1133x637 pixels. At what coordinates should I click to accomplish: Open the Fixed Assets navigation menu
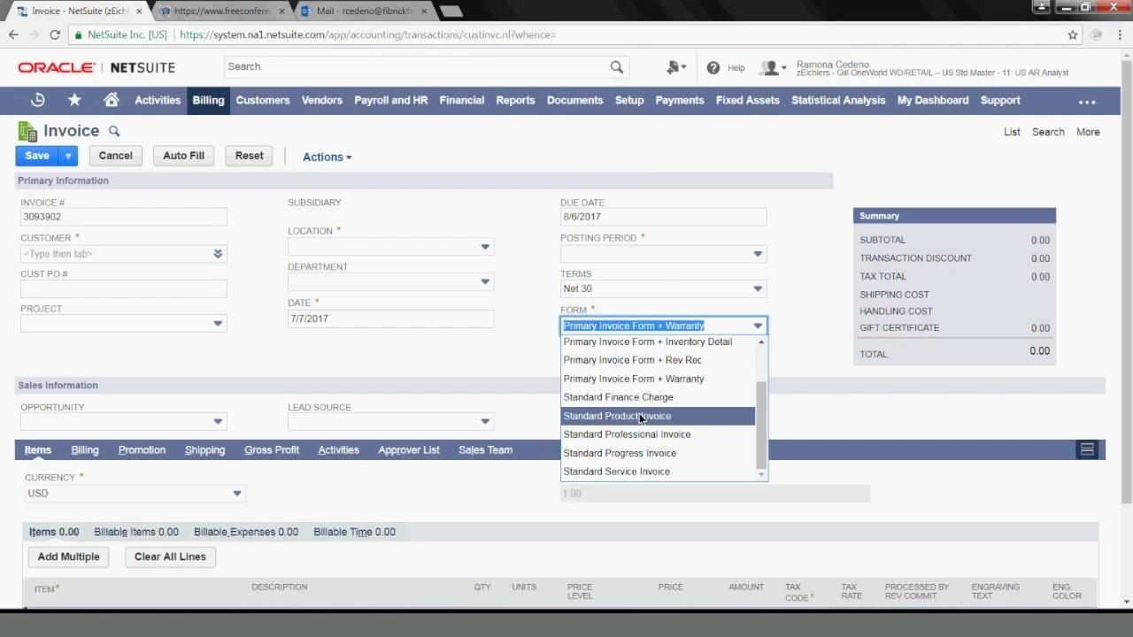point(748,100)
